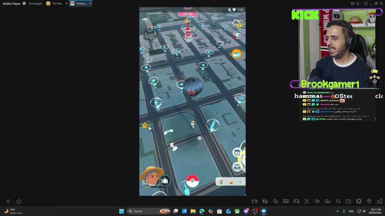The height and width of the screenshot is (216, 385).
Task: Open Windows Start menu
Action: click(x=122, y=211)
